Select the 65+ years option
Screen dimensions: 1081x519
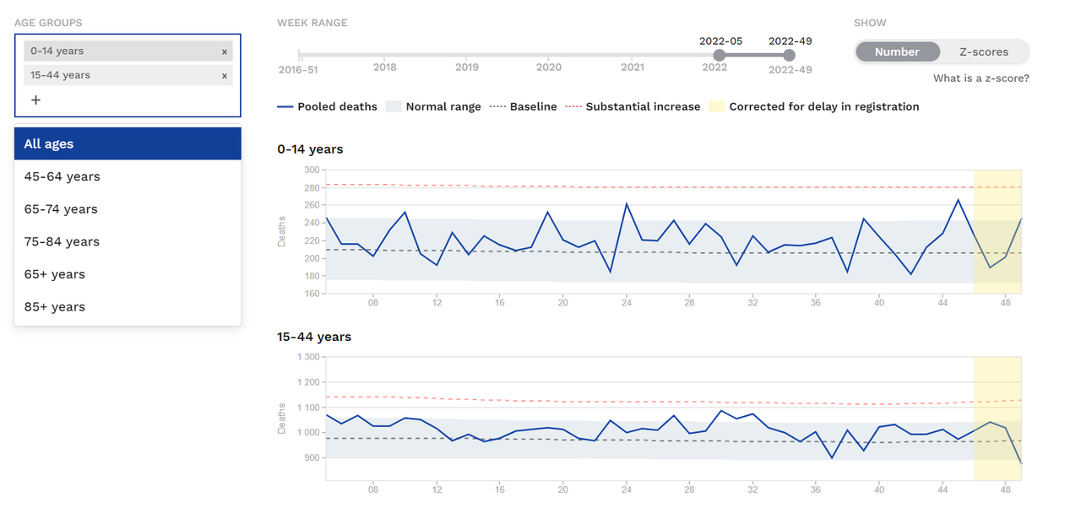(x=128, y=274)
